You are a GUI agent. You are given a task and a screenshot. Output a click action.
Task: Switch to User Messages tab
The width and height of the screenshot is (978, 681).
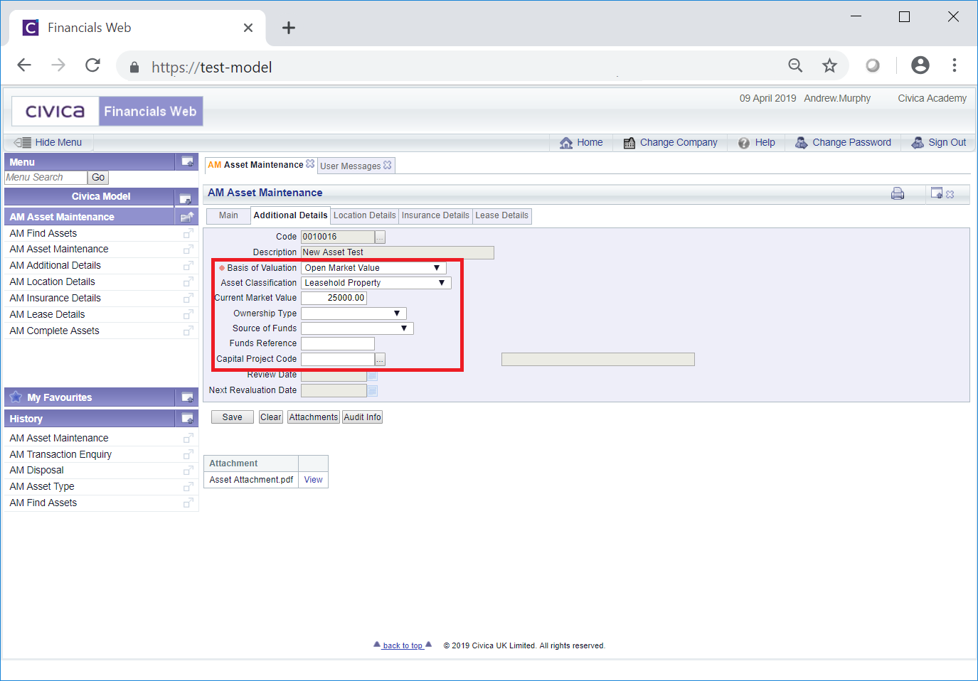click(x=350, y=166)
